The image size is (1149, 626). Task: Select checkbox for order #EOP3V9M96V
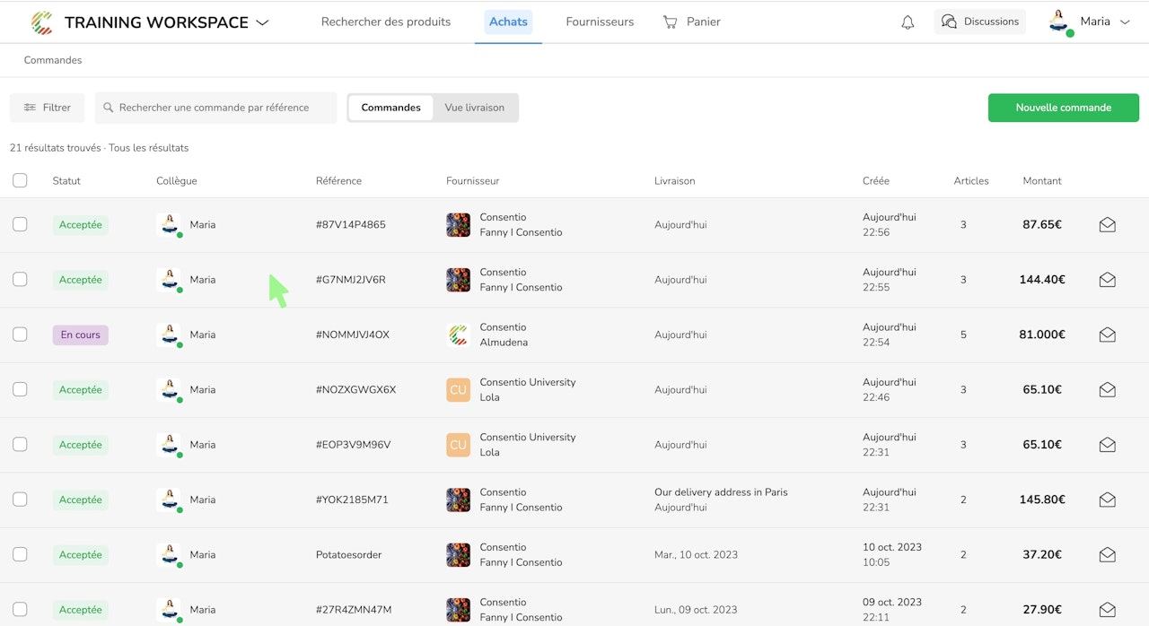click(20, 445)
